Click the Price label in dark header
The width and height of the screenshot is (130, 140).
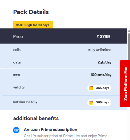[x=18, y=37]
